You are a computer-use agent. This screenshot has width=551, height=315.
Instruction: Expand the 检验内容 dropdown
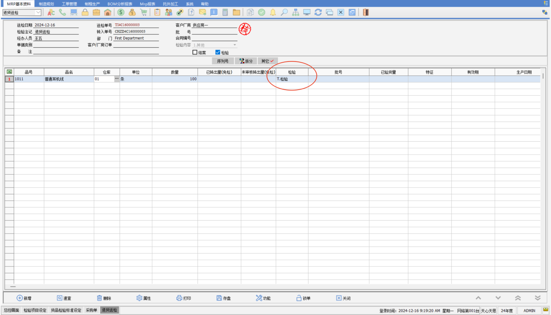[x=235, y=45]
